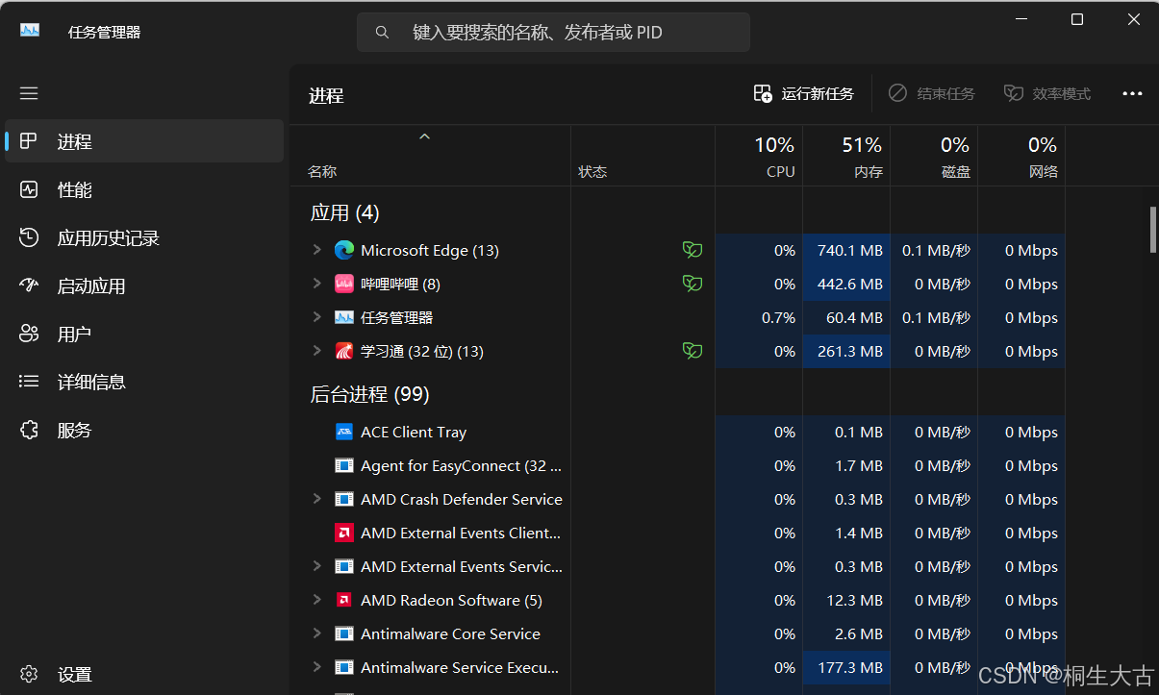Click the 应用 (4) group heading

345,211
